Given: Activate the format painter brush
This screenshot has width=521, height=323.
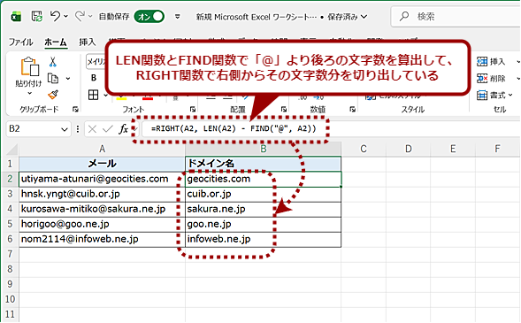Looking at the screenshot, I should (x=53, y=95).
